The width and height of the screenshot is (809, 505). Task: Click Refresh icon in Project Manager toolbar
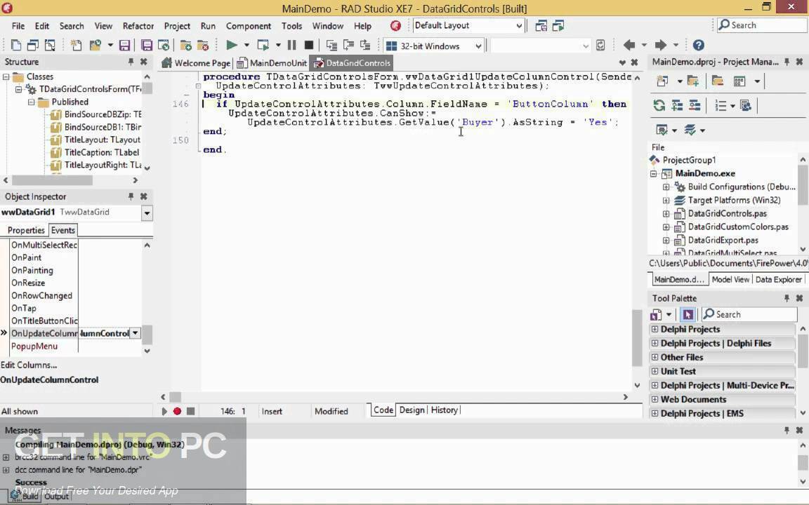coord(659,106)
